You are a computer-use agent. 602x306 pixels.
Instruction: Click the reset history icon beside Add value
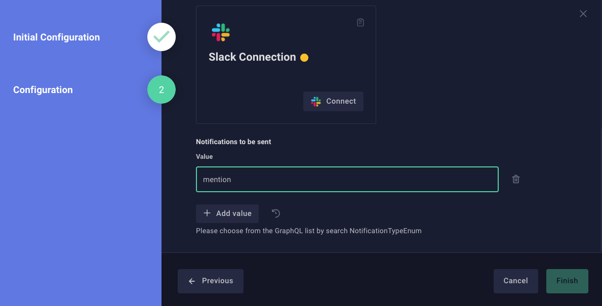point(275,213)
